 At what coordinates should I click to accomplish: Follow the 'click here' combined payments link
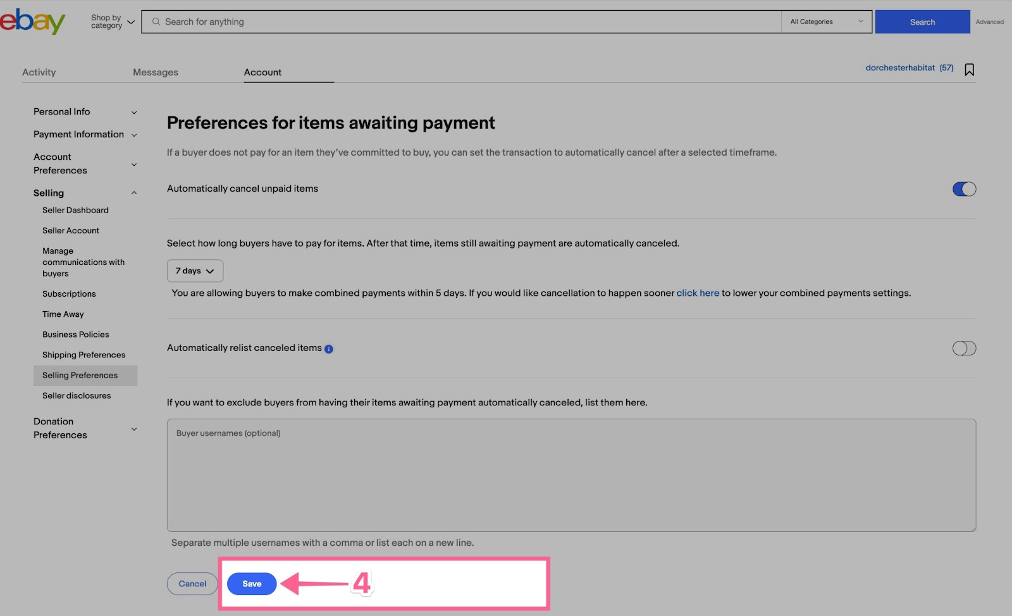pos(698,293)
